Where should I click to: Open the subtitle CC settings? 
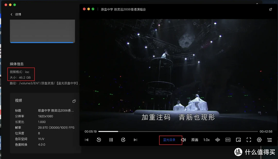tap(228, 140)
